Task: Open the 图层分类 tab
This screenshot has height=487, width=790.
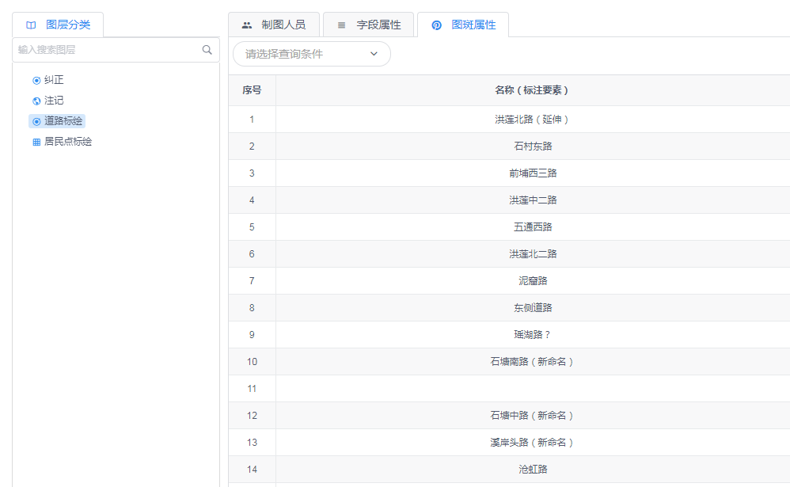Action: [x=58, y=25]
